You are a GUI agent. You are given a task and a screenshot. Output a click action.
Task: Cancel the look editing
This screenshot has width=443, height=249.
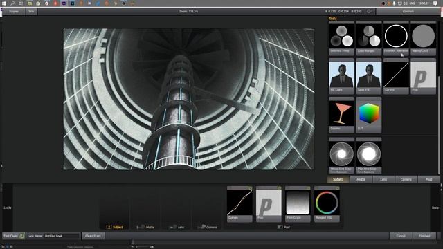(401, 236)
